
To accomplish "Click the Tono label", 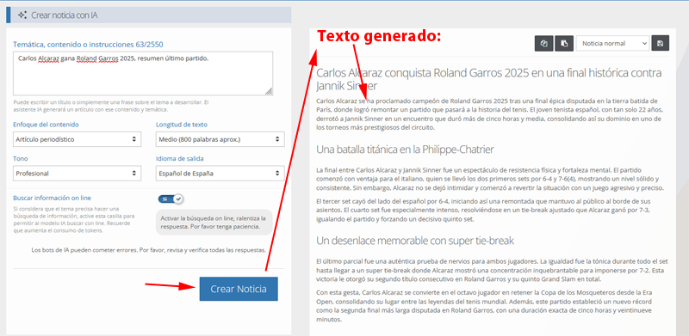I will click(x=20, y=159).
